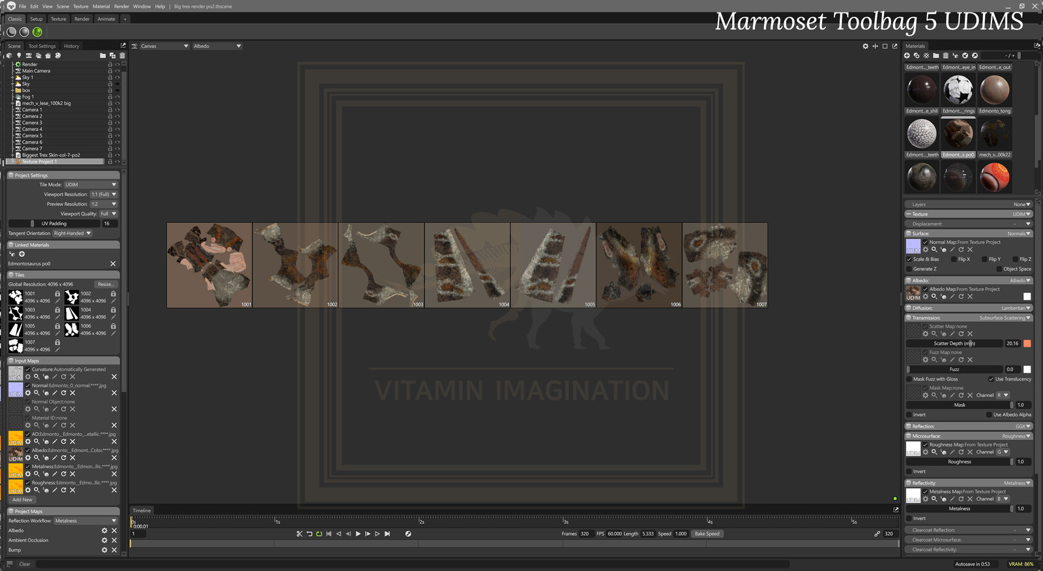Toggle Use Albedo Alpha checkbox
Screen dimensions: 1043x571
[x=989, y=415]
